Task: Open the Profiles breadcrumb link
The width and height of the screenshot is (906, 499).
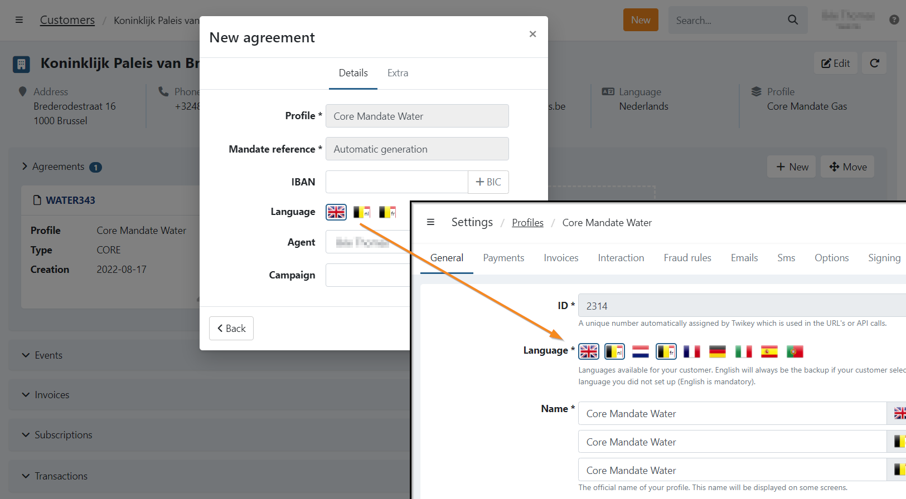Action: click(527, 223)
